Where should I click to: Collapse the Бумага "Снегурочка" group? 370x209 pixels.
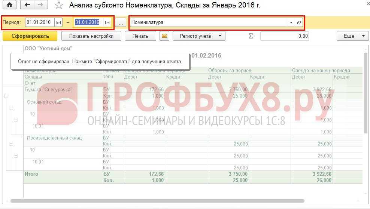6,96
